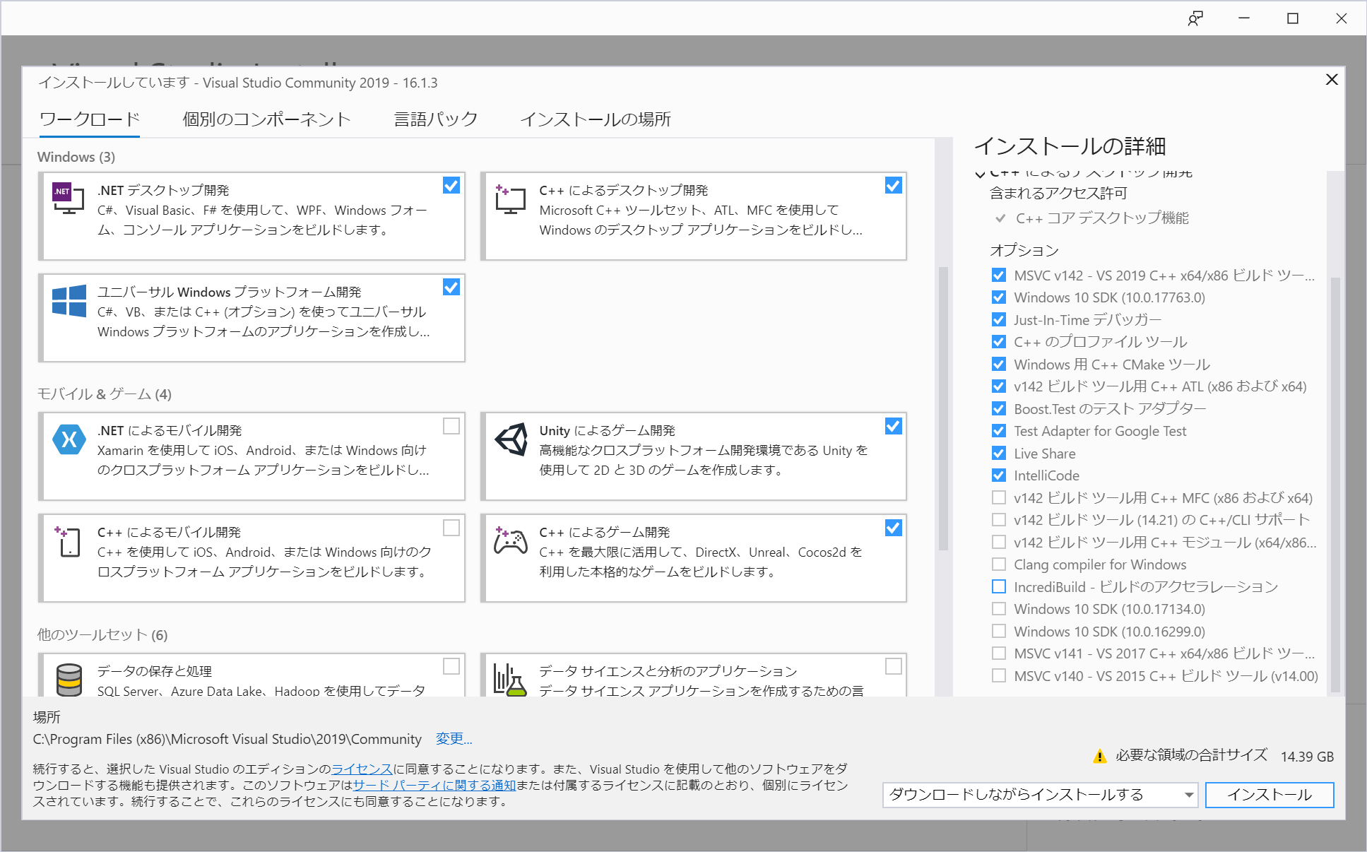1367x852 pixels.
Task: Click the .NET desktop development workload icon
Action: click(69, 199)
